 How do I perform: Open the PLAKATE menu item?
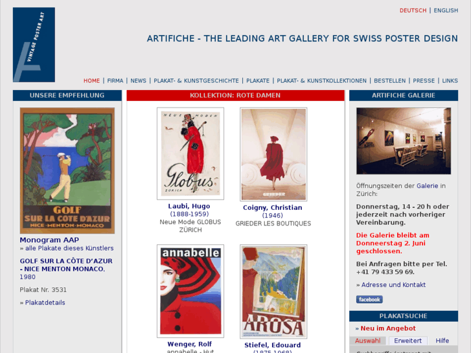click(x=258, y=81)
